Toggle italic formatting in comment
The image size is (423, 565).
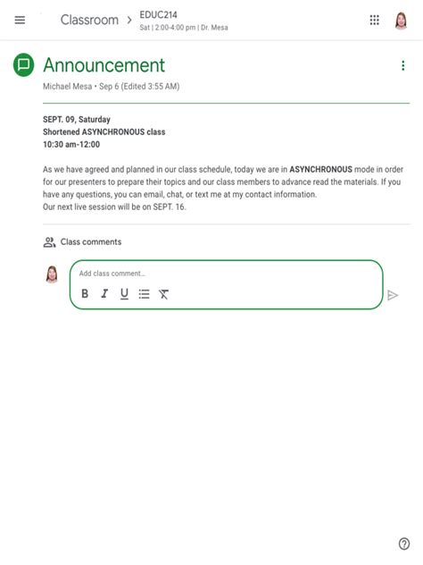104,293
